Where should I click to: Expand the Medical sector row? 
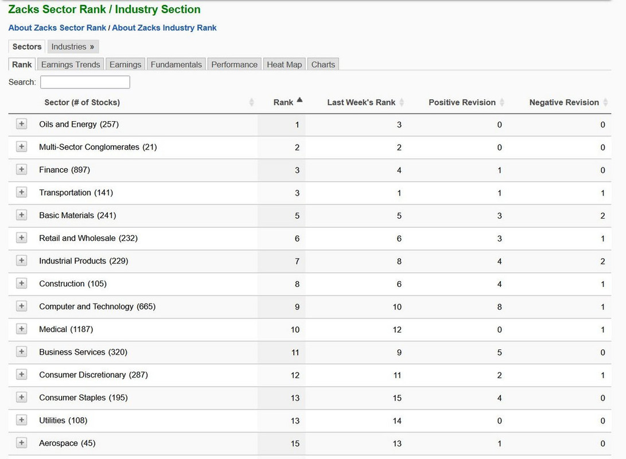point(21,329)
